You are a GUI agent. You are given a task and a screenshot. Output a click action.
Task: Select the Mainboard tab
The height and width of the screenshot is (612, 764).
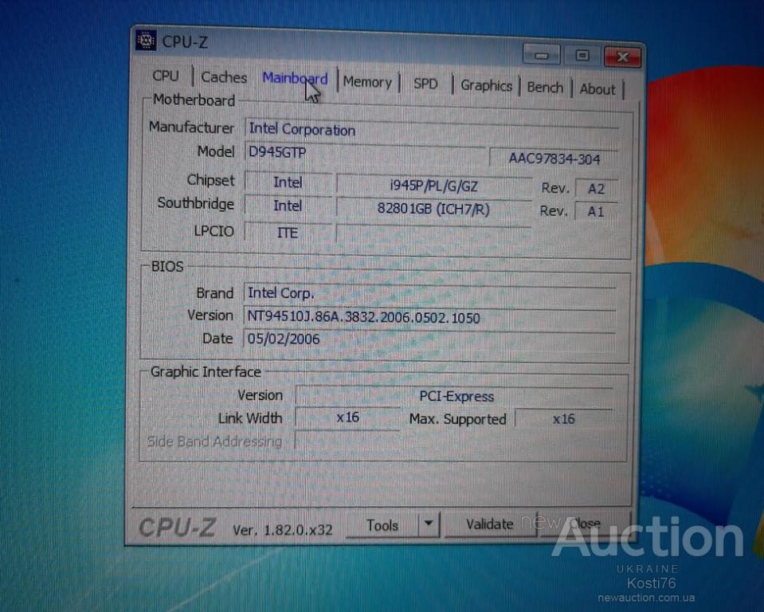295,78
